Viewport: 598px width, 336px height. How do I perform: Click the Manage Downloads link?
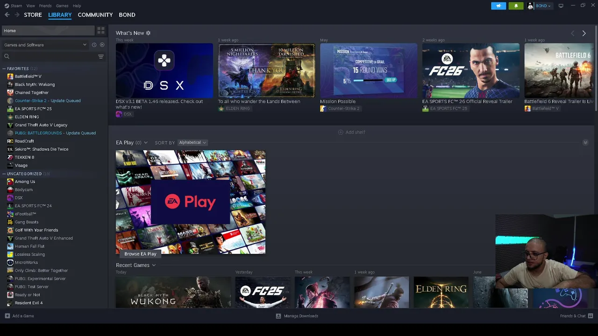[301, 316]
